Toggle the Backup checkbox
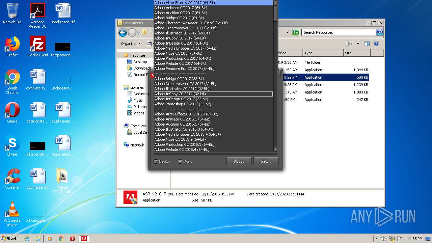 point(162,161)
